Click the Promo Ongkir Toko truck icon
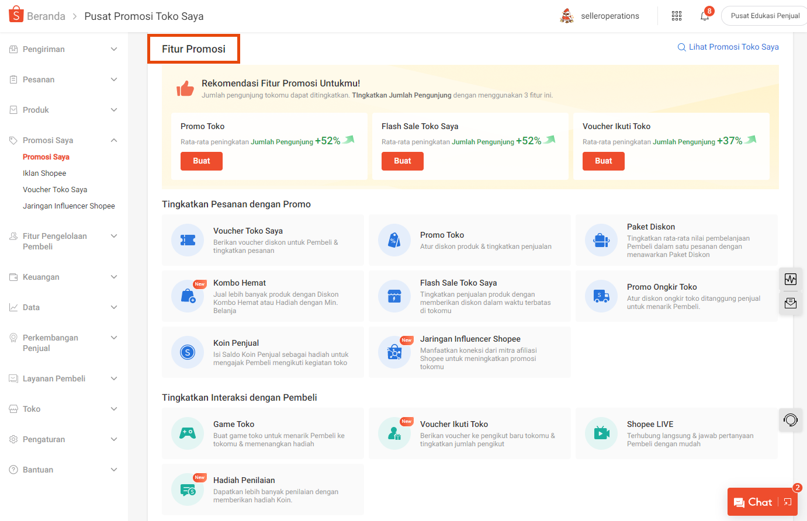 click(601, 296)
